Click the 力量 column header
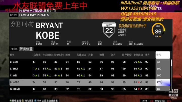Viewport: 182px width, 102px height. point(90,55)
